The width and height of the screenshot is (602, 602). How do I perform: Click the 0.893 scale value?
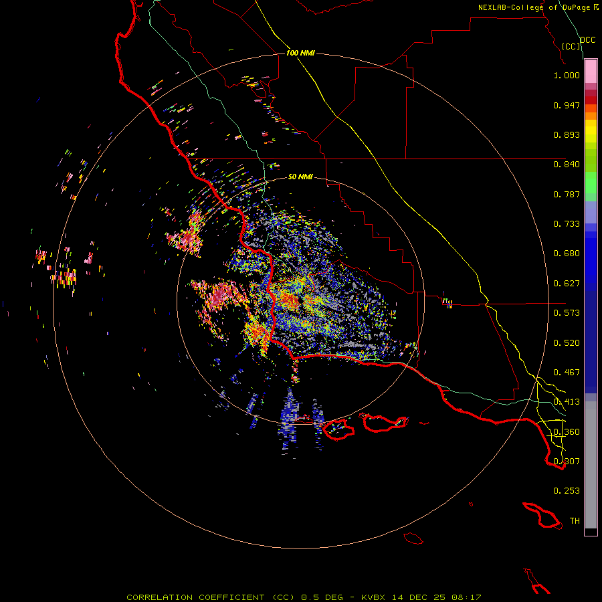[x=567, y=134]
